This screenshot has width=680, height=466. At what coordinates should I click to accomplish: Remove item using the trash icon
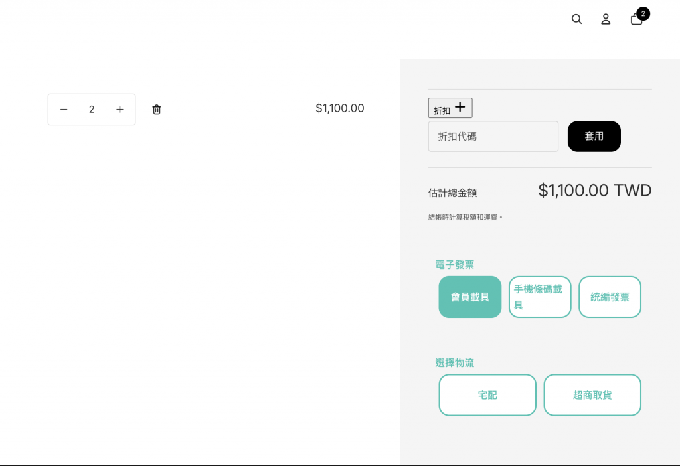pyautogui.click(x=157, y=110)
